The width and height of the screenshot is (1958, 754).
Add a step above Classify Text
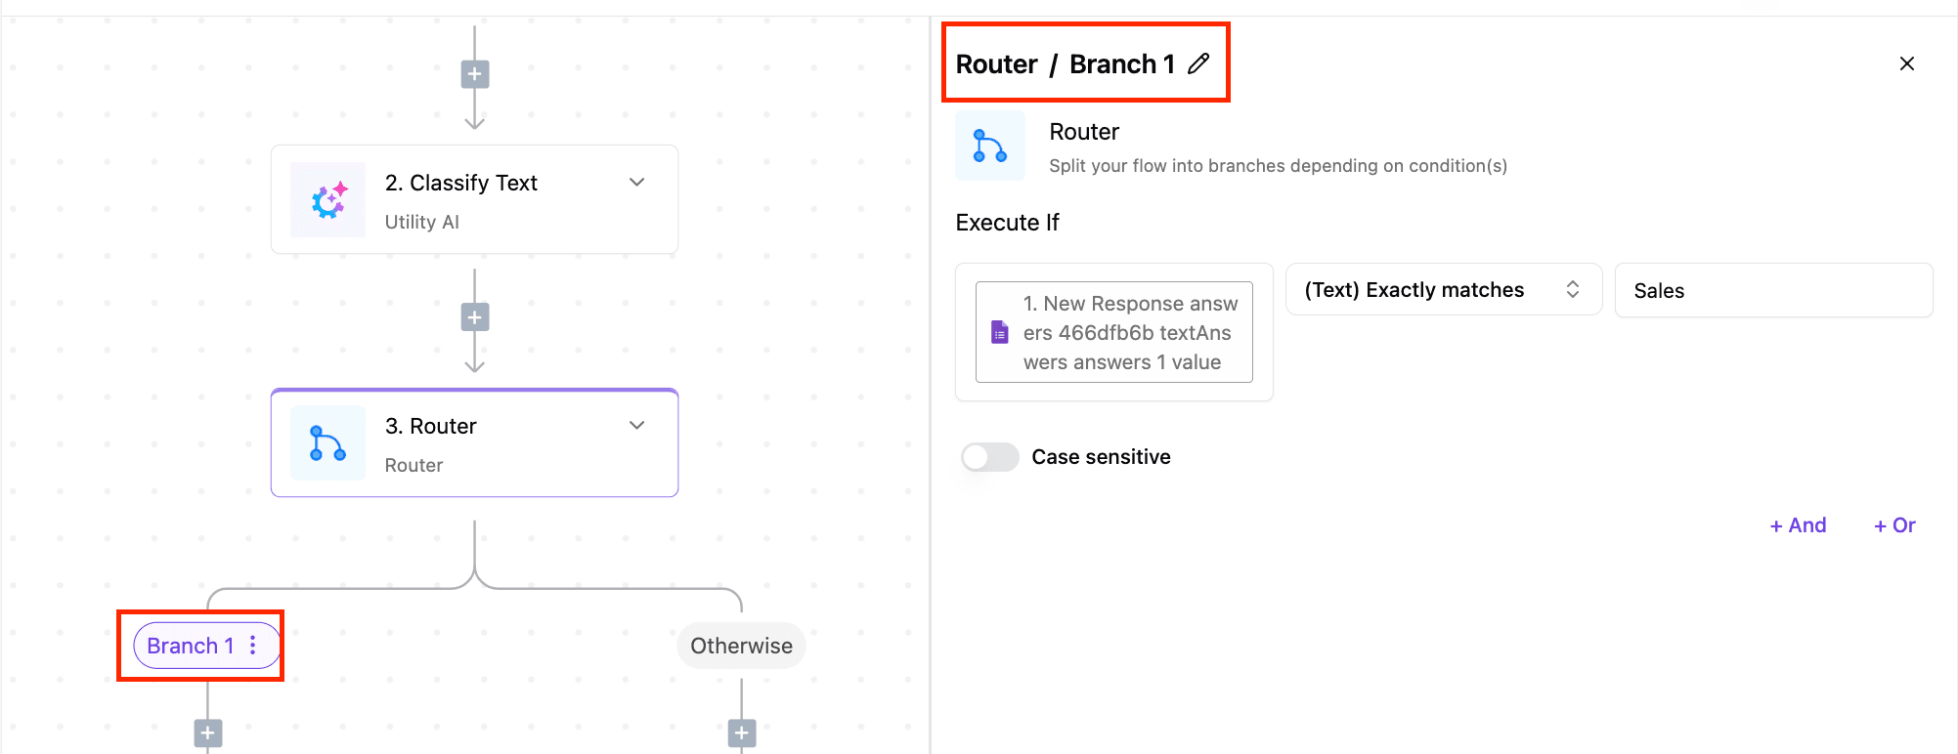(475, 74)
